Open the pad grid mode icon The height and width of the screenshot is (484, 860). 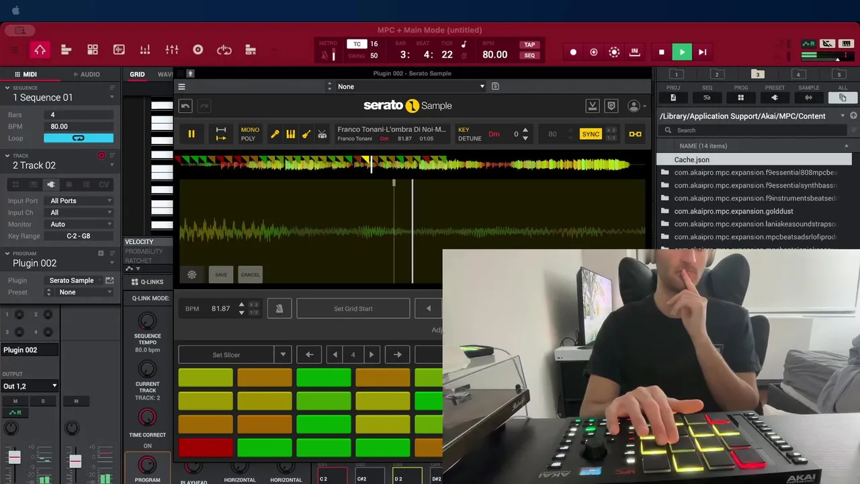[93, 50]
